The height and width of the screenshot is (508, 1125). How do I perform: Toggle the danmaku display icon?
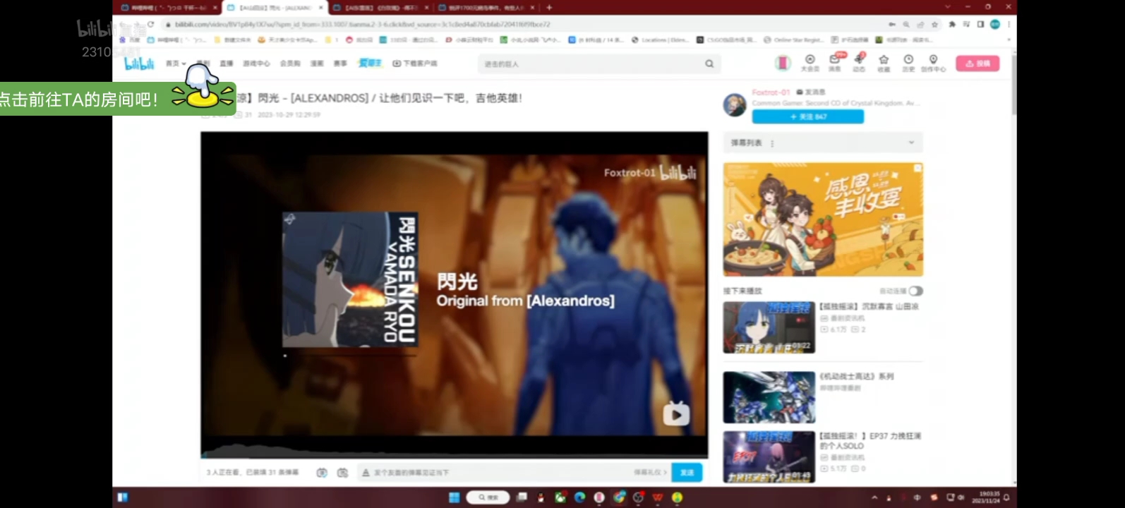point(322,473)
